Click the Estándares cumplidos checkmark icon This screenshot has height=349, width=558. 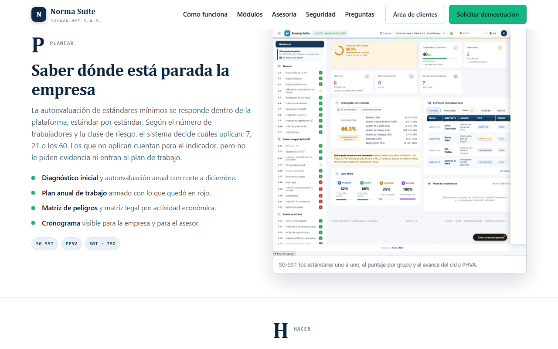455,48
